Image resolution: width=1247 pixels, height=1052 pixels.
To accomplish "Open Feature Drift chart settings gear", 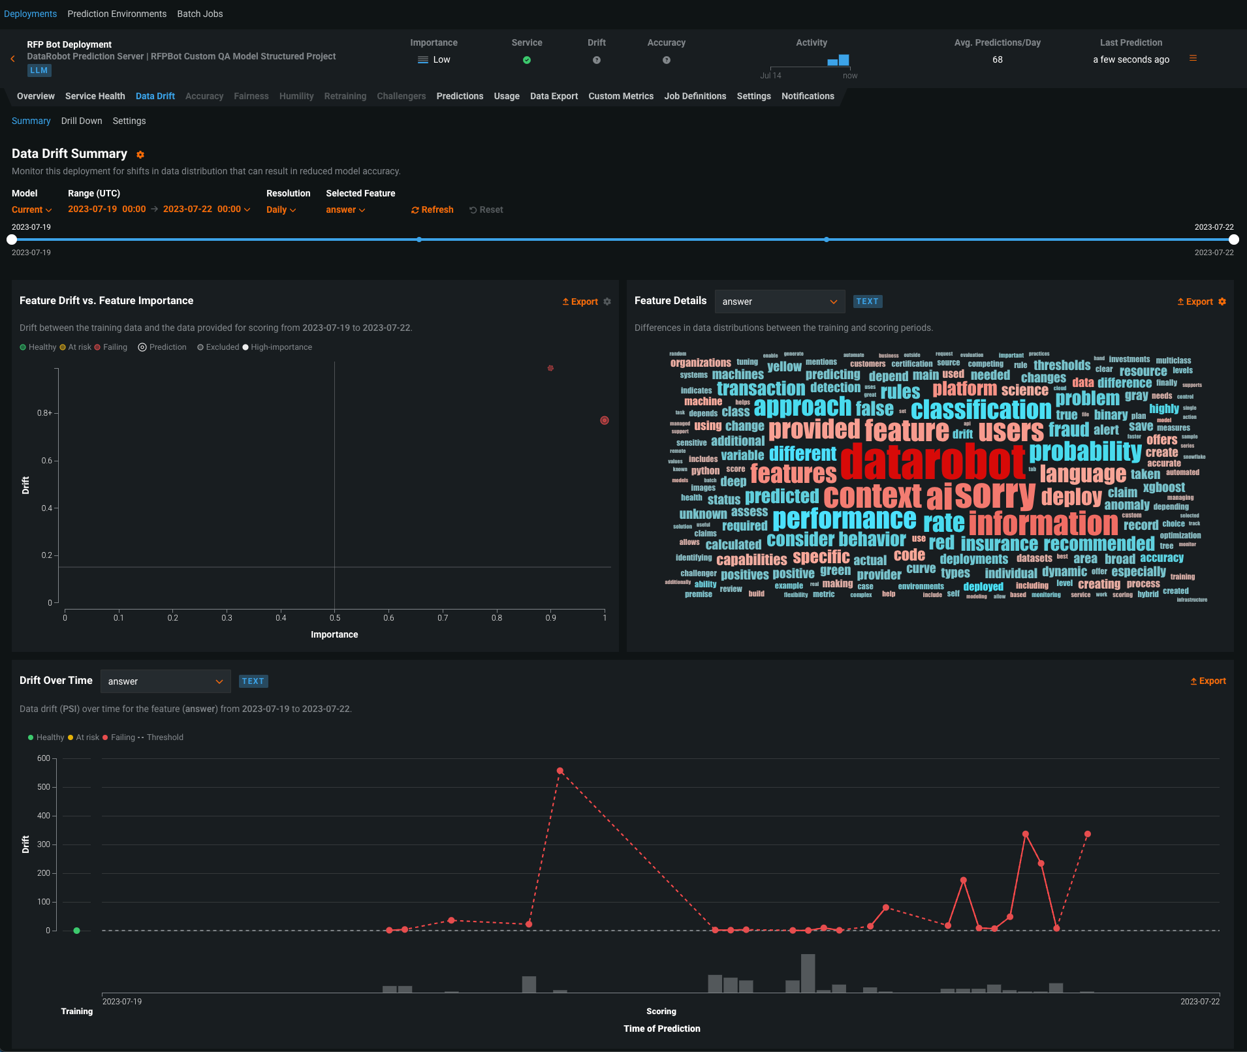I will [607, 302].
